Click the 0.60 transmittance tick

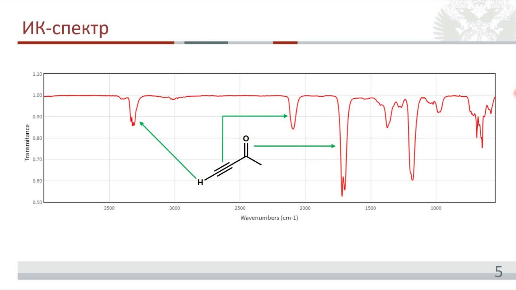[x=37, y=181]
